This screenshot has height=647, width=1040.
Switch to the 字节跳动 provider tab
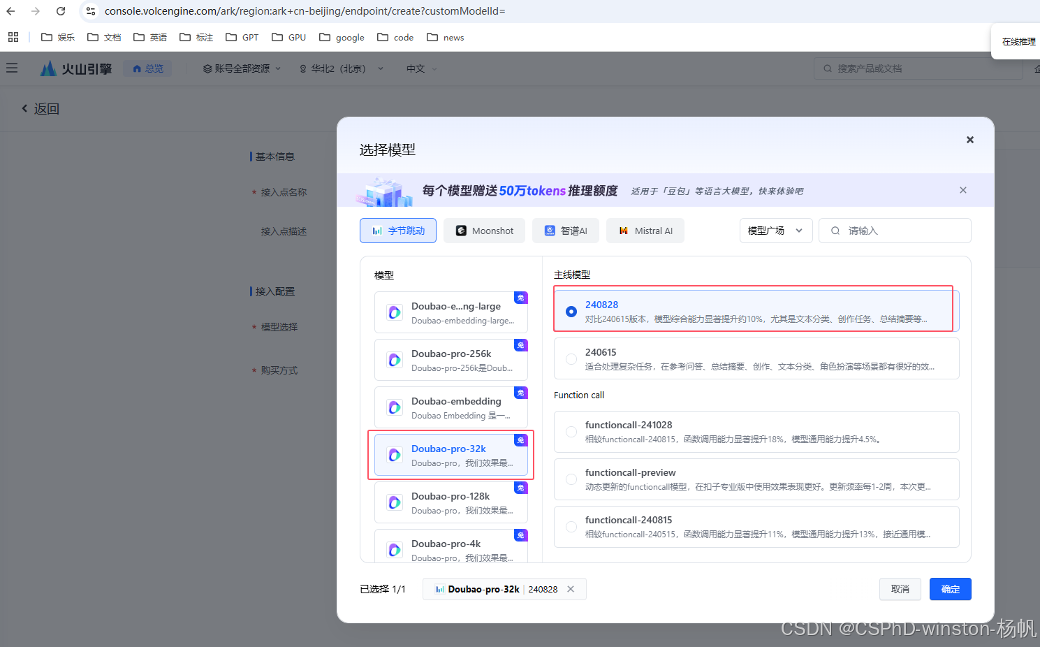point(398,231)
